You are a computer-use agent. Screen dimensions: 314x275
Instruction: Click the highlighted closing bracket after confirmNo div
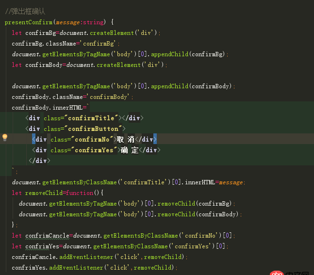[155, 139]
